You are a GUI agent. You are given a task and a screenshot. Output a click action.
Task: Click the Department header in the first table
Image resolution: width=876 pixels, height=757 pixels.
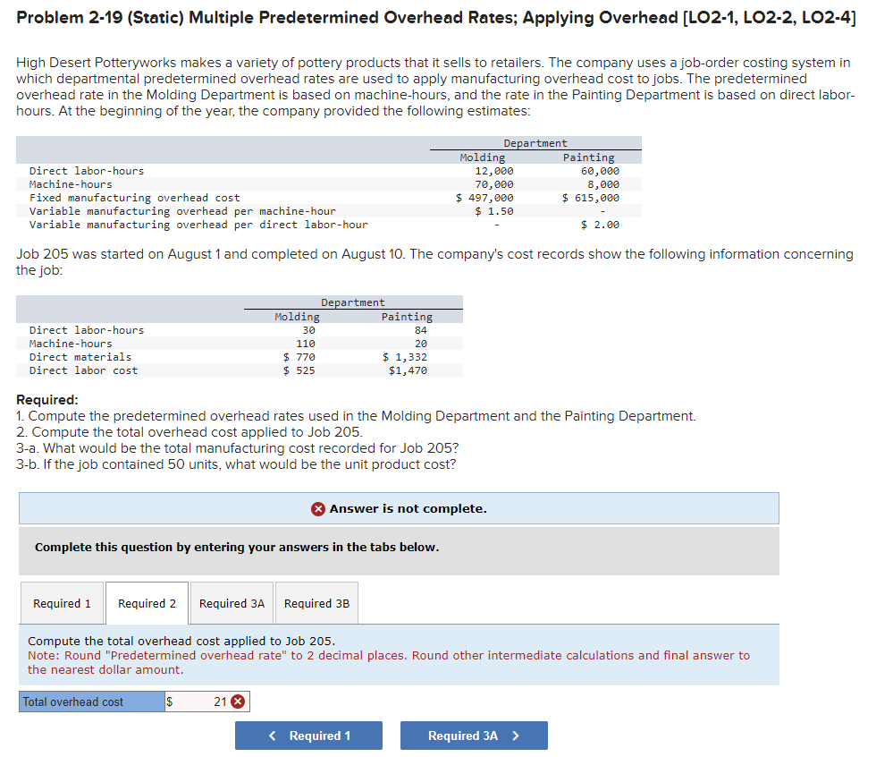(x=535, y=143)
